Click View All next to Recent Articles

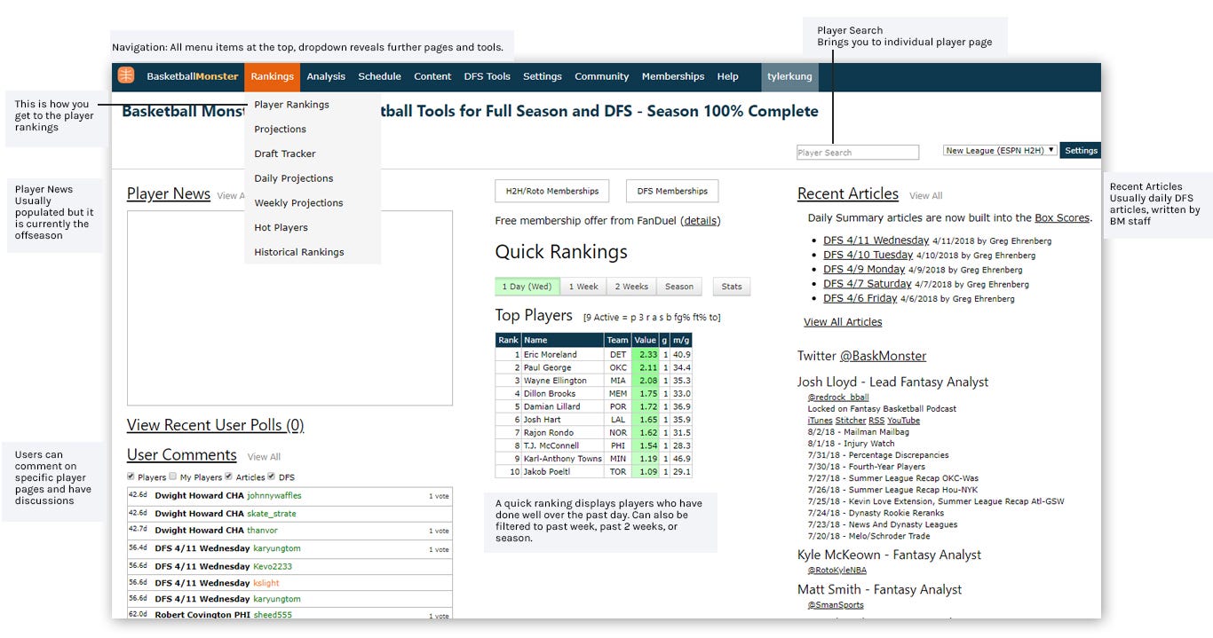coord(926,196)
